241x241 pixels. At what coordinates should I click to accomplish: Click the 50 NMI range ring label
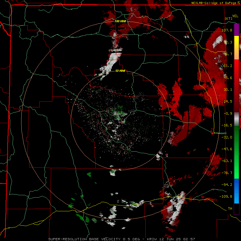120,71
